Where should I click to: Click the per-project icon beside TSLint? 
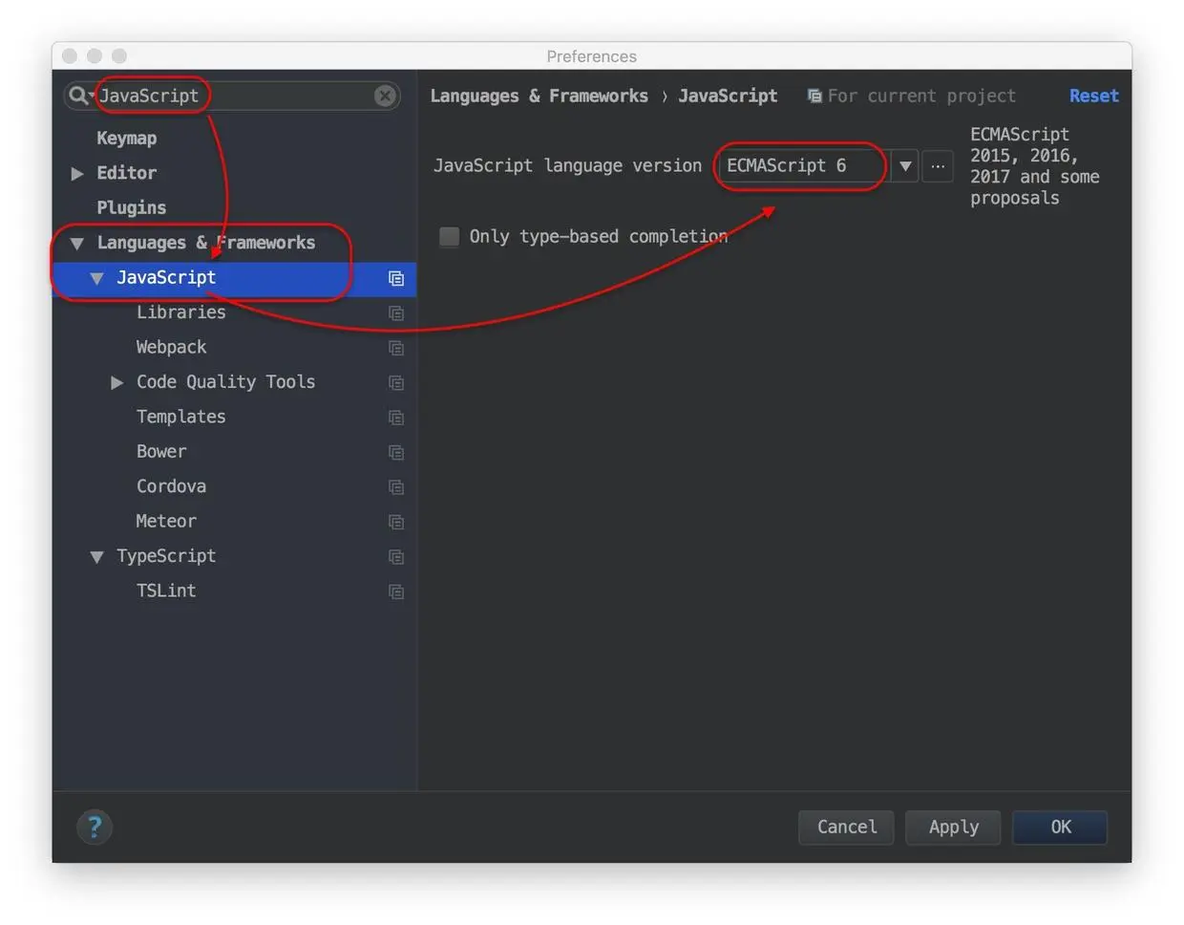tap(396, 592)
